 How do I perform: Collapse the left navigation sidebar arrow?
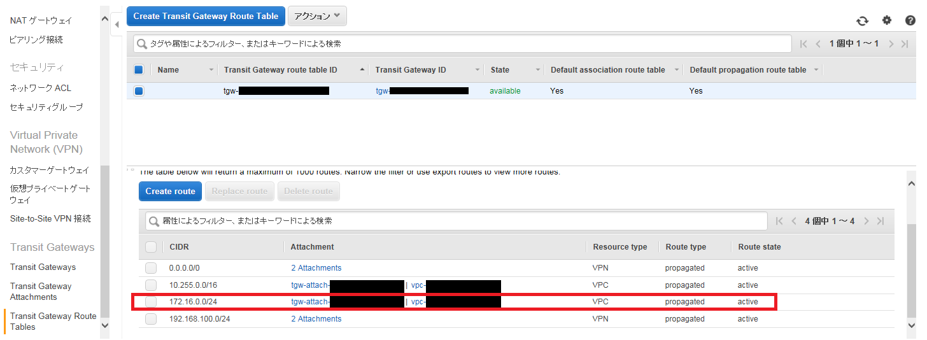117,25
